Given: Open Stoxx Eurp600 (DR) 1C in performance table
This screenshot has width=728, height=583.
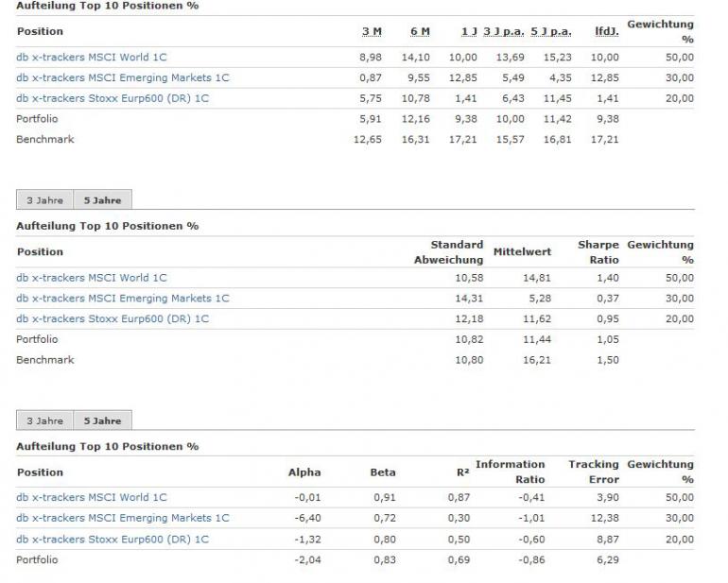Looking at the screenshot, I should 113,98.
